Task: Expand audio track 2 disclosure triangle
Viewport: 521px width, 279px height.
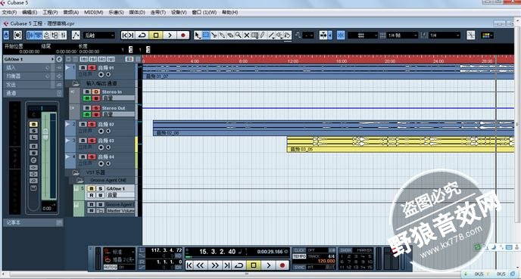Action: tap(68, 124)
